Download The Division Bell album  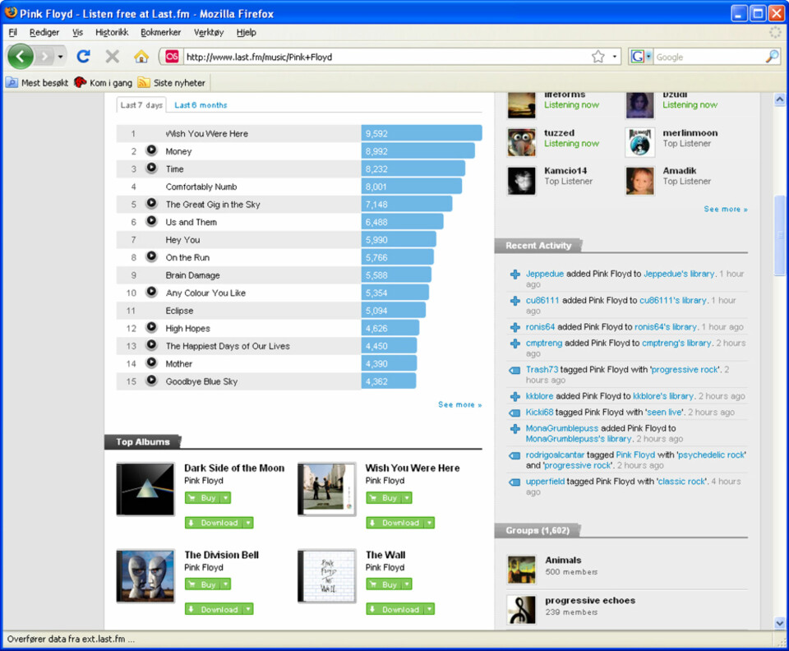pos(215,609)
